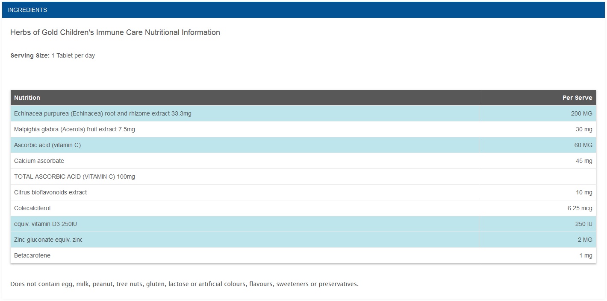The image size is (607, 301).
Task: Click the Nutrition column header
Action: point(245,98)
